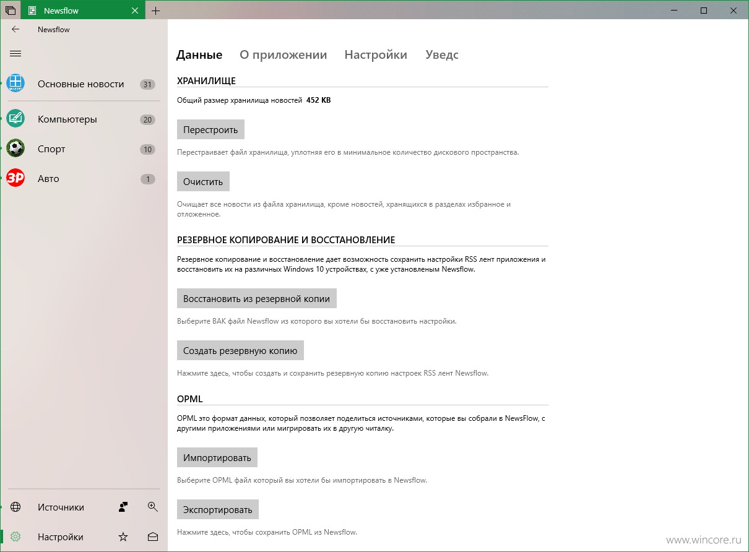Select the red Авто feed icon
The height and width of the screenshot is (552, 749).
pos(15,178)
